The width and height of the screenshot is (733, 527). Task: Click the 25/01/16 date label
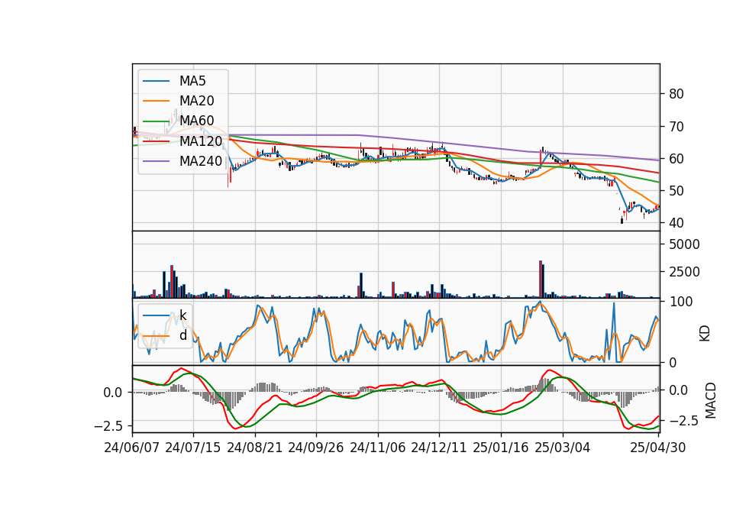coord(501,448)
